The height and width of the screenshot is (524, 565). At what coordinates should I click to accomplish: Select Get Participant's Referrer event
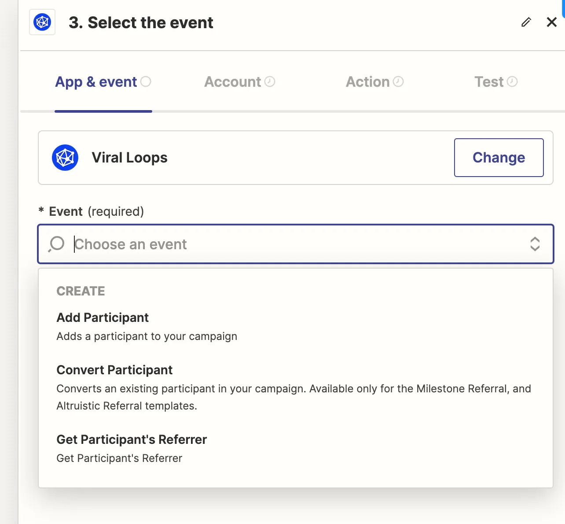pyautogui.click(x=295, y=448)
